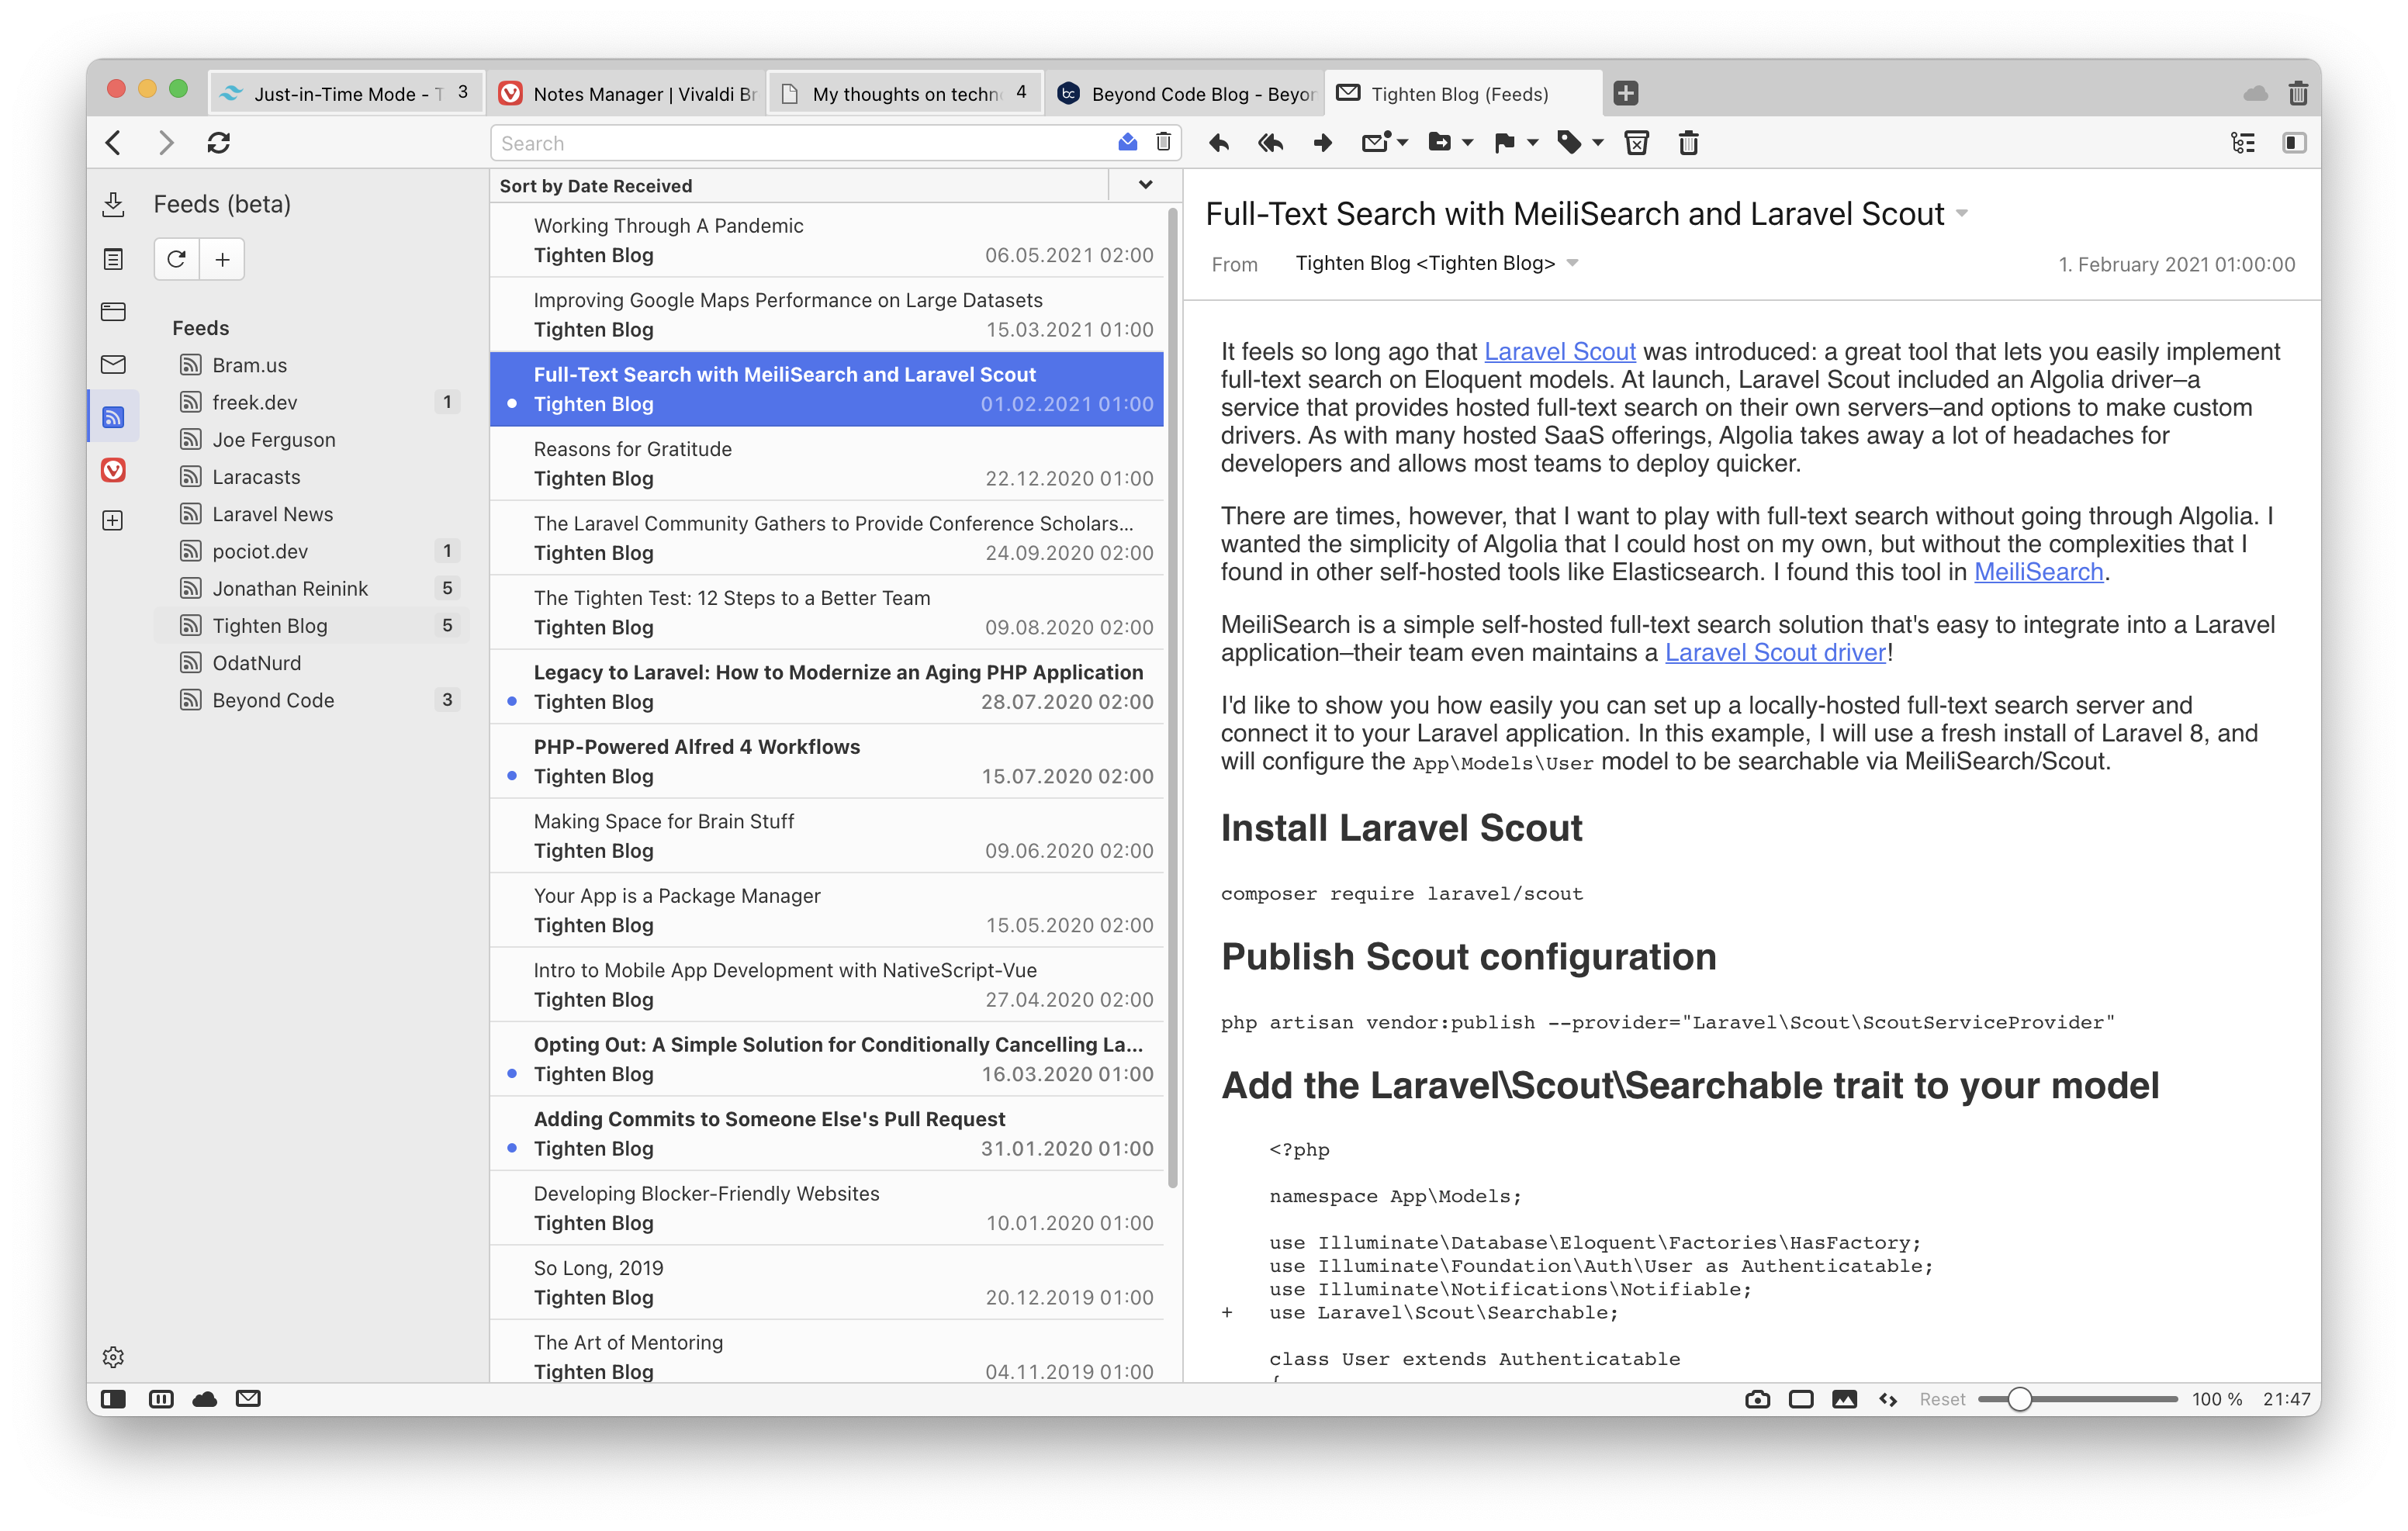Open settings with the gear icon
This screenshot has width=2408, height=1531.
[x=113, y=1356]
